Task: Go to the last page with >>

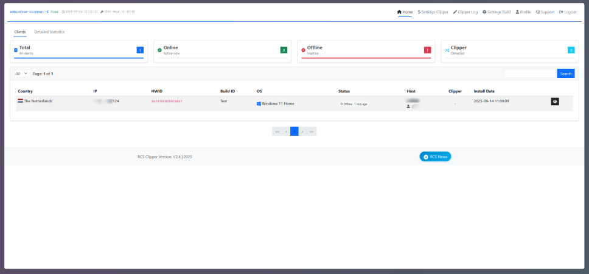Action: (312, 132)
